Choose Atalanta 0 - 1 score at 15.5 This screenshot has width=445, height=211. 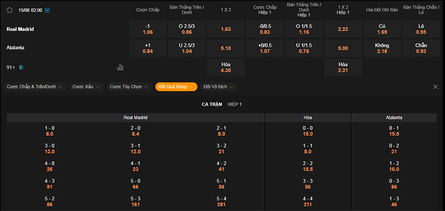394,131
